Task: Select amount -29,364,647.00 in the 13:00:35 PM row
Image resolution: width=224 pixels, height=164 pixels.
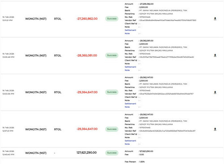Action: [87, 92]
